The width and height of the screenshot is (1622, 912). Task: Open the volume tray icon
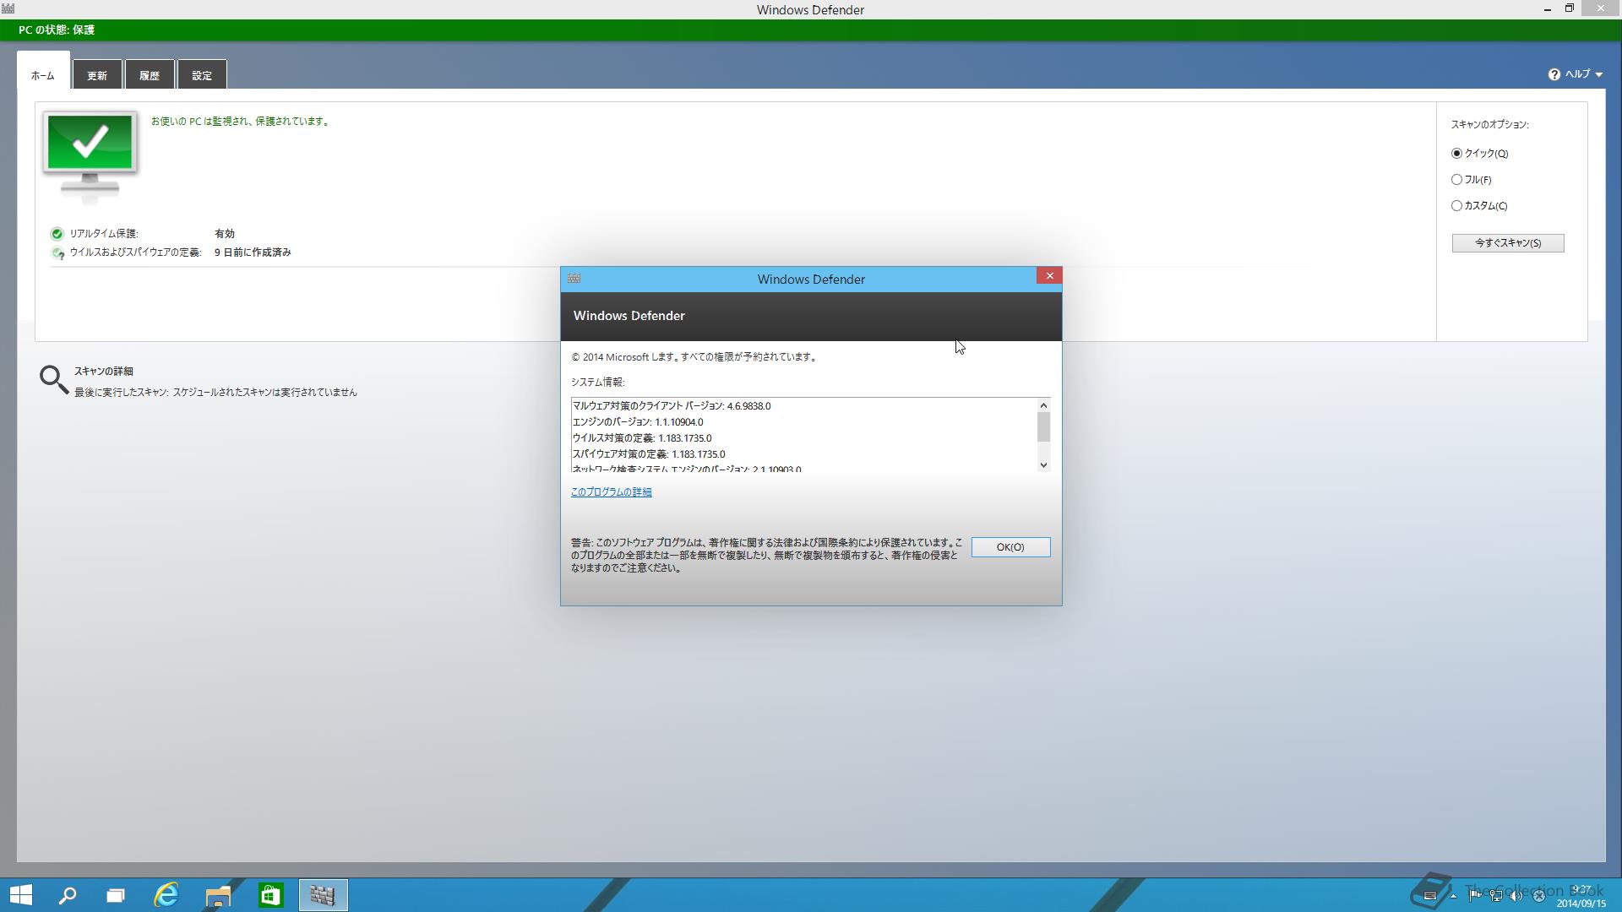pos(1516,896)
